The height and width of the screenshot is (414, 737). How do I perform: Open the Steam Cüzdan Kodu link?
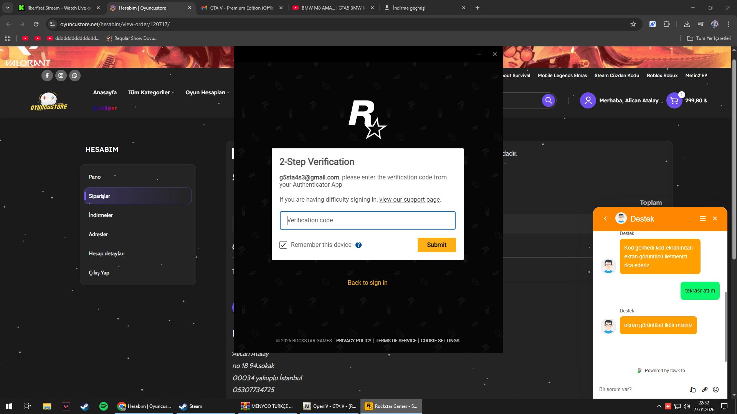(617, 76)
